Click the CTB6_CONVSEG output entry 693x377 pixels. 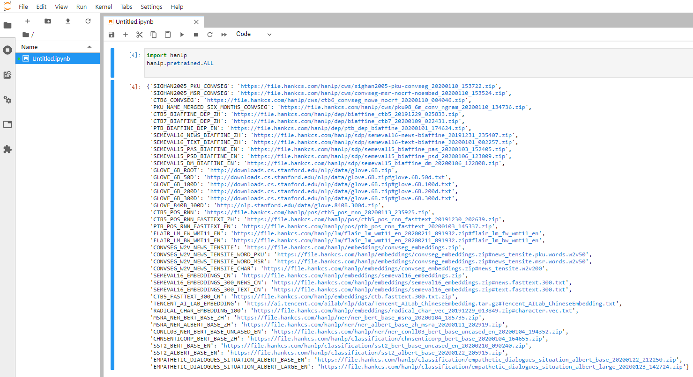tap(311, 100)
